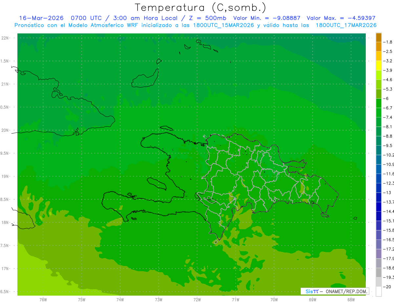Click the 19N latitude axis label

[x=5, y=176]
